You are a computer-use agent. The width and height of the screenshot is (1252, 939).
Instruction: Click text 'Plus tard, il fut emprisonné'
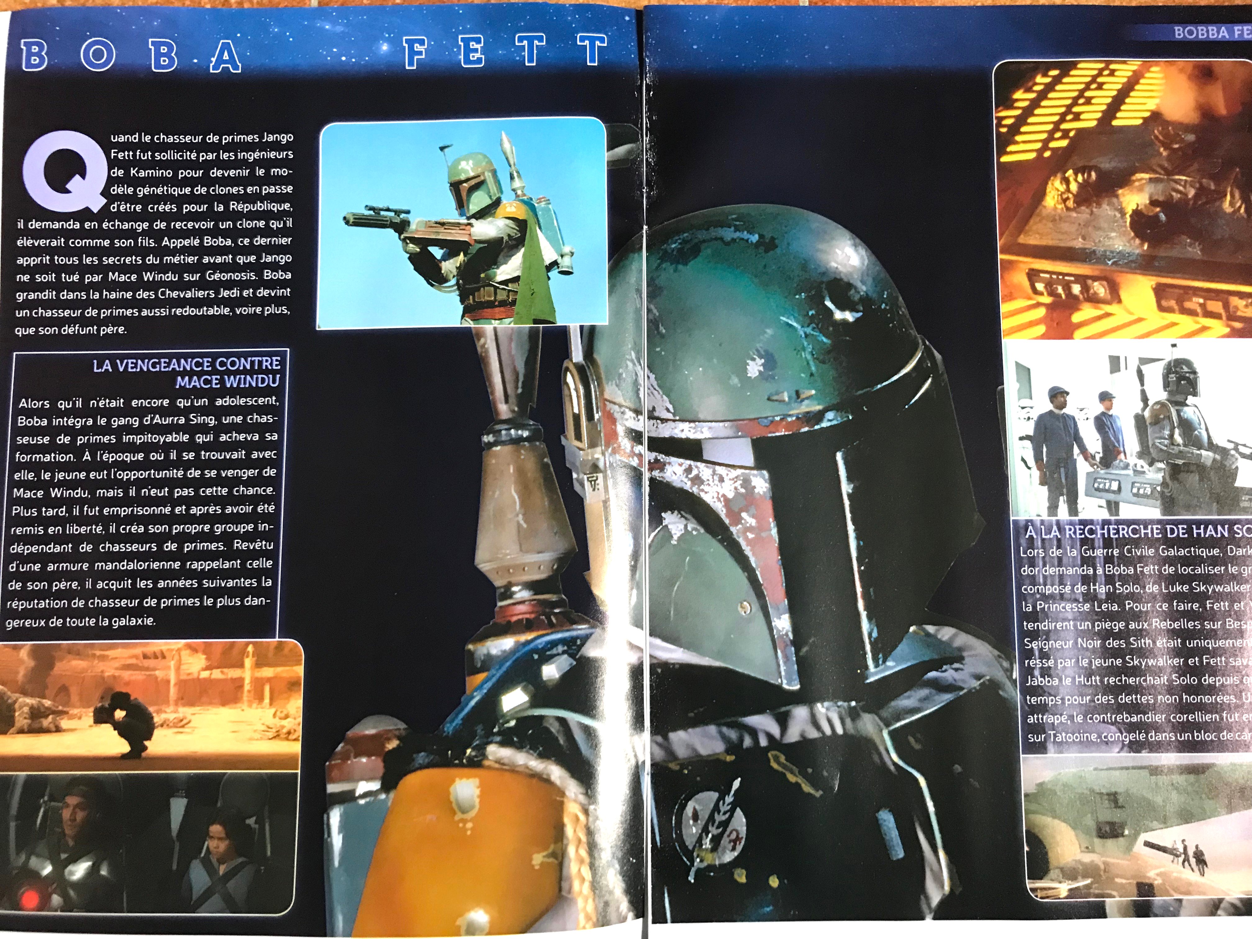tap(92, 510)
